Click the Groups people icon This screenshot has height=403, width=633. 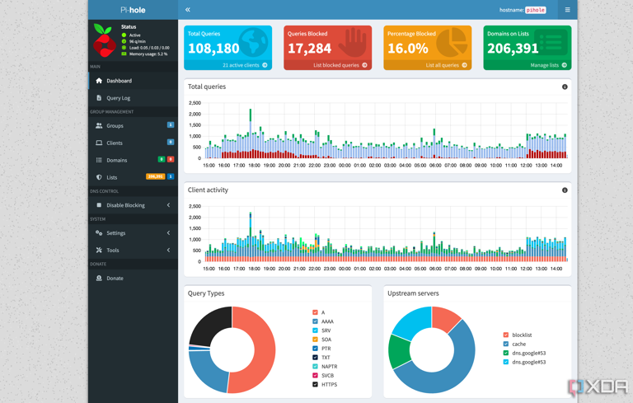(99, 126)
